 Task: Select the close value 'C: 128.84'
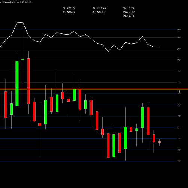click(x=69, y=12)
